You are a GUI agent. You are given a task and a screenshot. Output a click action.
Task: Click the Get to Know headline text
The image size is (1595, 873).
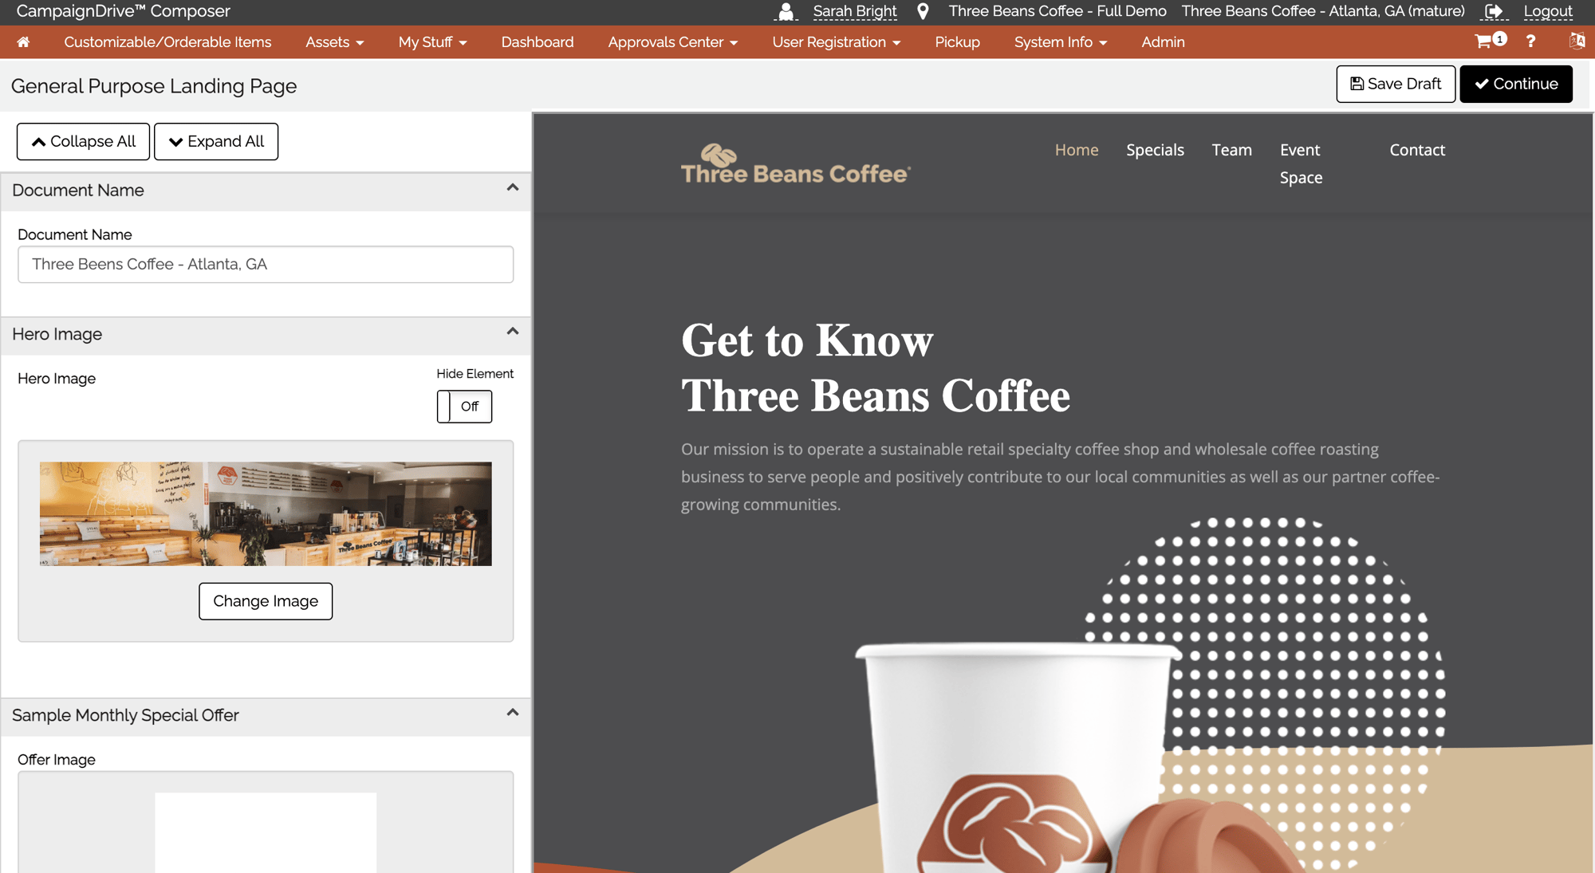click(x=806, y=340)
